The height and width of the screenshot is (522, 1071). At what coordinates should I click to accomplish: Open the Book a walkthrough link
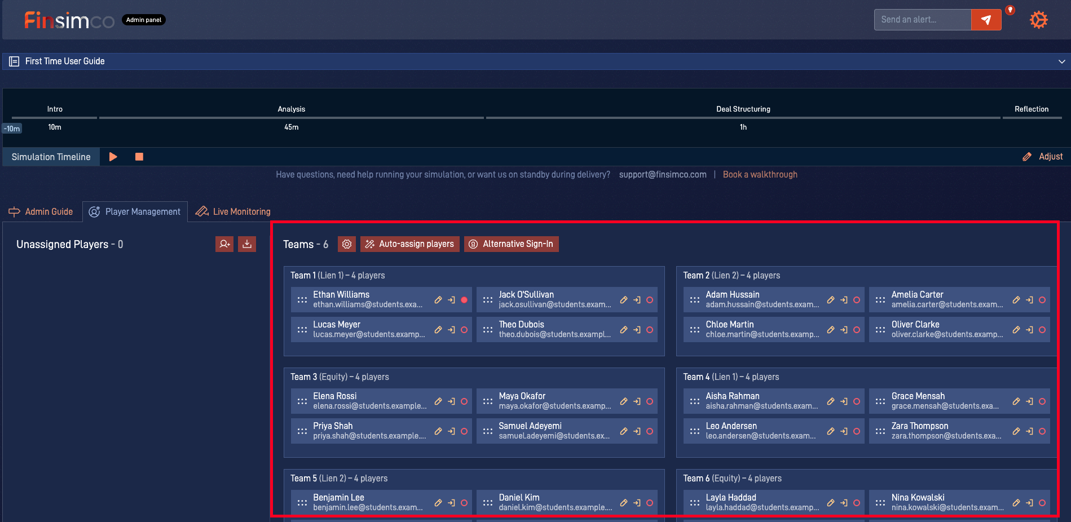[x=760, y=175]
